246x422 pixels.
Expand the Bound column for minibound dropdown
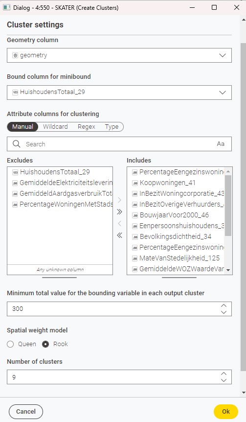pos(119,93)
